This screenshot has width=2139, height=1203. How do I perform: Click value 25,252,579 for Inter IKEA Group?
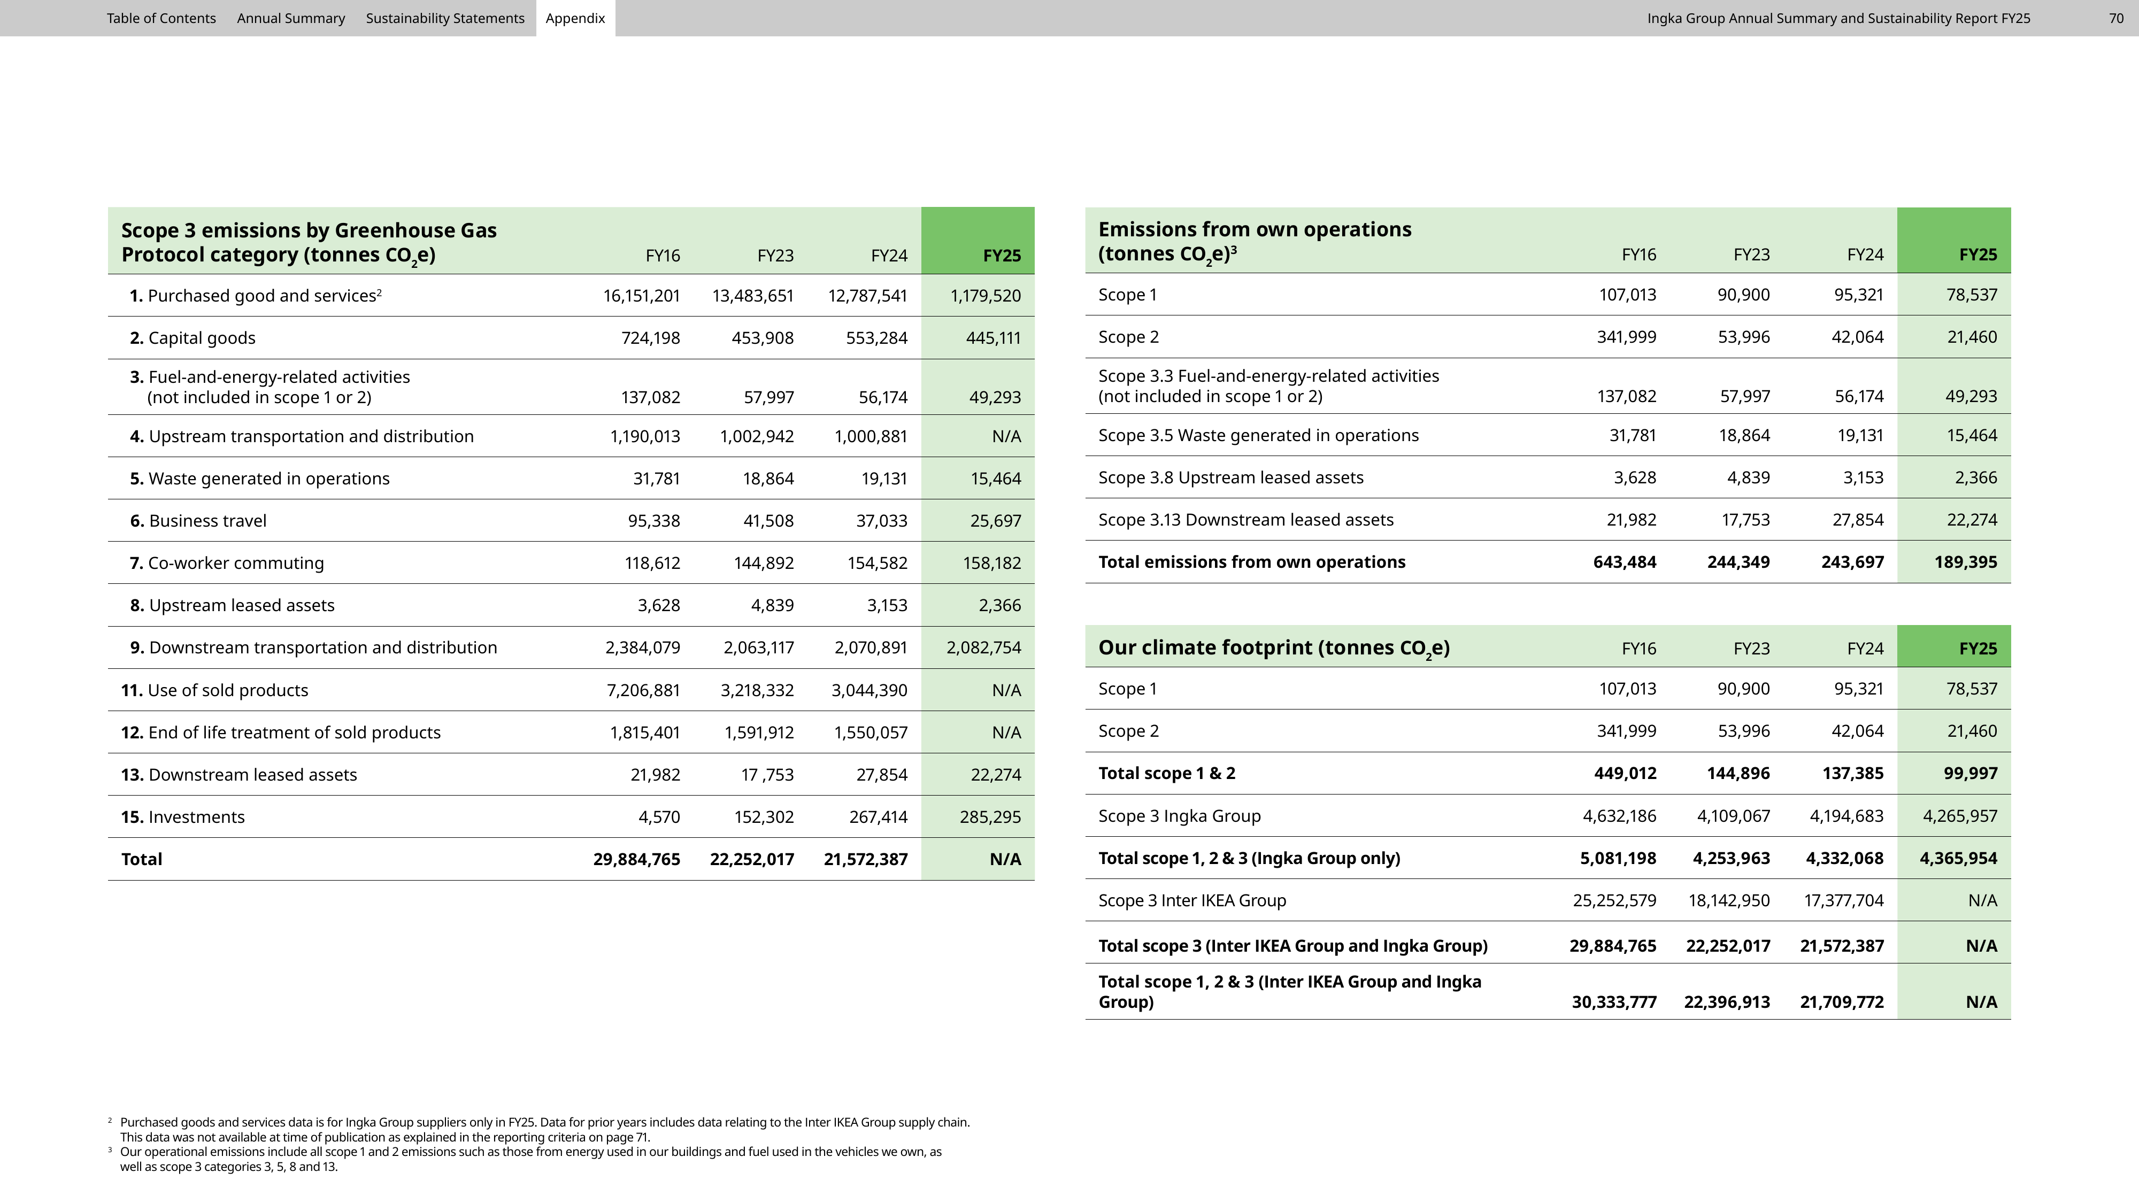point(1615,900)
